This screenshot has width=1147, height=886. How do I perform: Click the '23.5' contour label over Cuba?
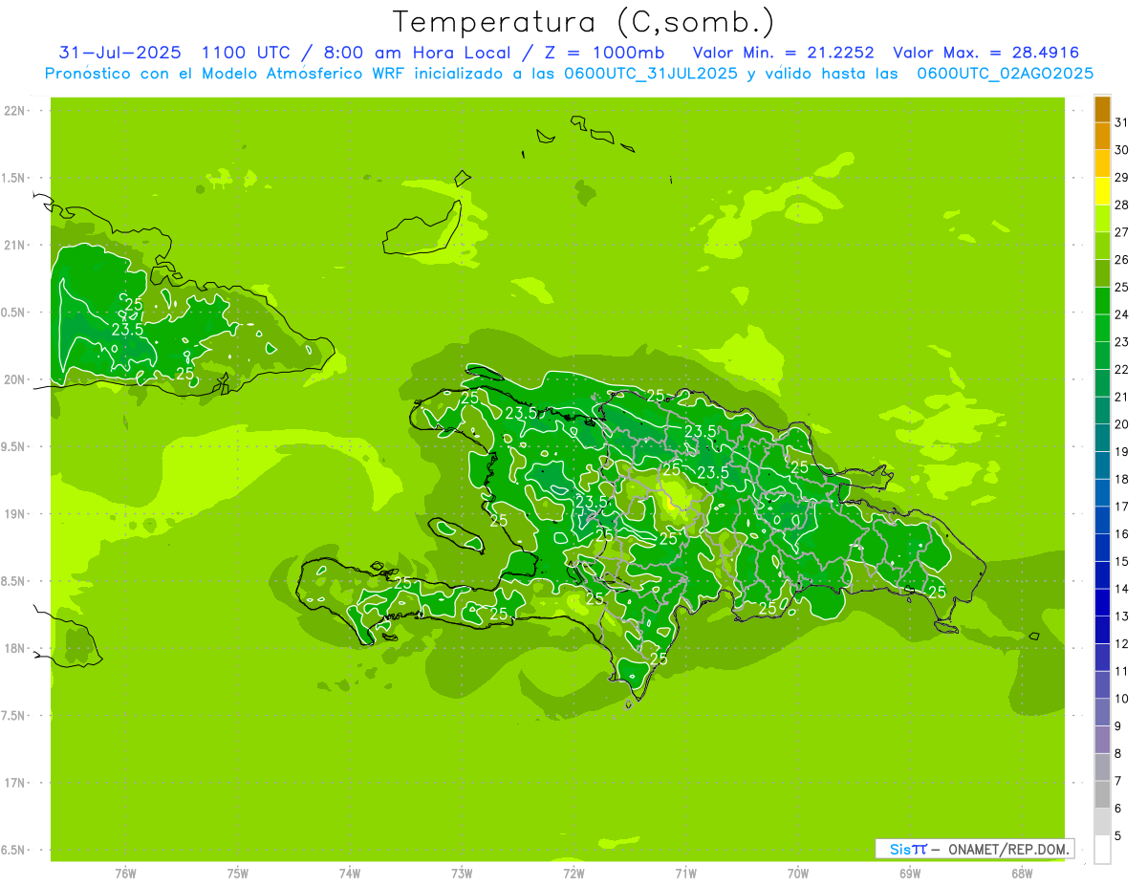click(127, 329)
